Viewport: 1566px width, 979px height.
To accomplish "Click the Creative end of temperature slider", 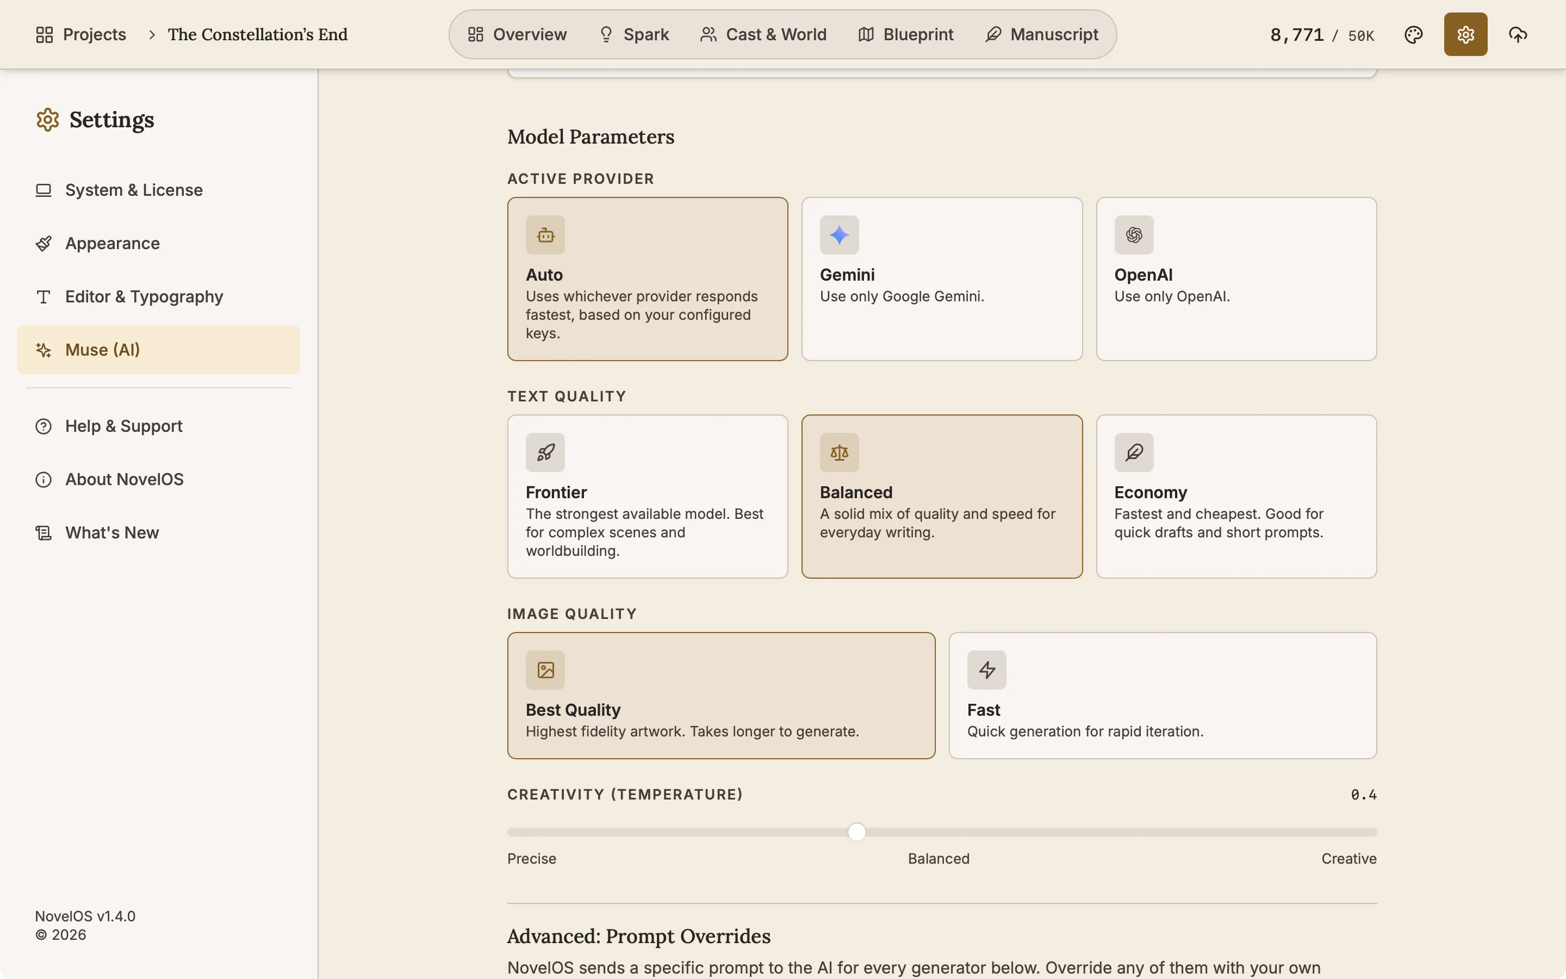I will (x=1348, y=859).
